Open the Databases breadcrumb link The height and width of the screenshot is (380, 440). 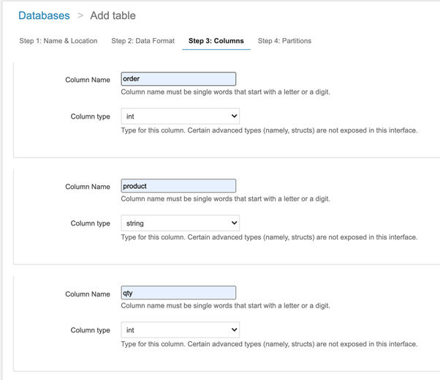coord(44,15)
